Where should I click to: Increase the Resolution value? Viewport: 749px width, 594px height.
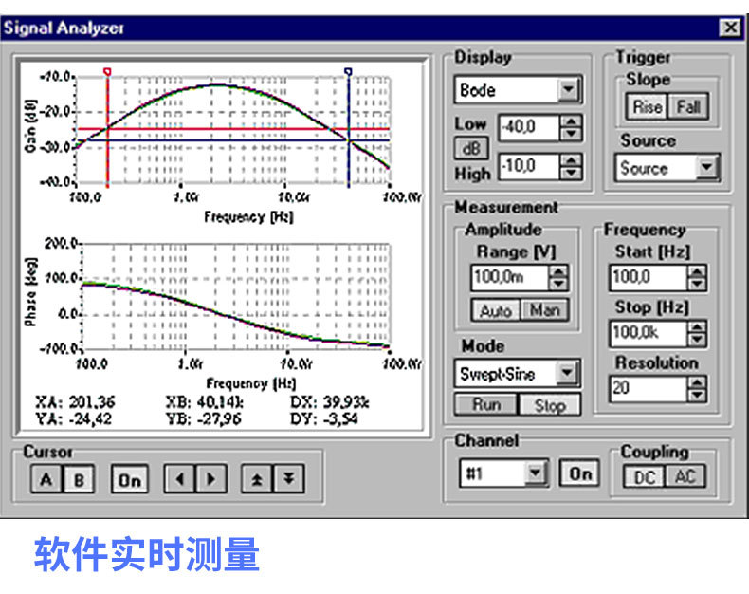click(x=697, y=383)
